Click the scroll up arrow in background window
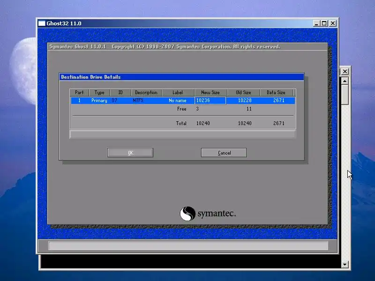375x281 pixels. coord(345,81)
